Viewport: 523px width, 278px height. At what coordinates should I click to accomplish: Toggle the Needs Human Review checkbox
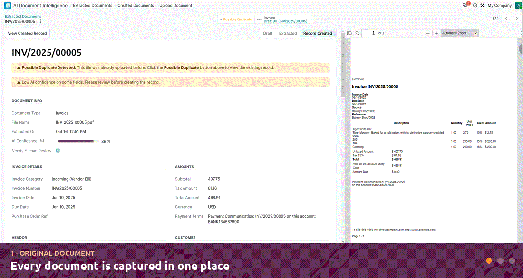(58, 151)
